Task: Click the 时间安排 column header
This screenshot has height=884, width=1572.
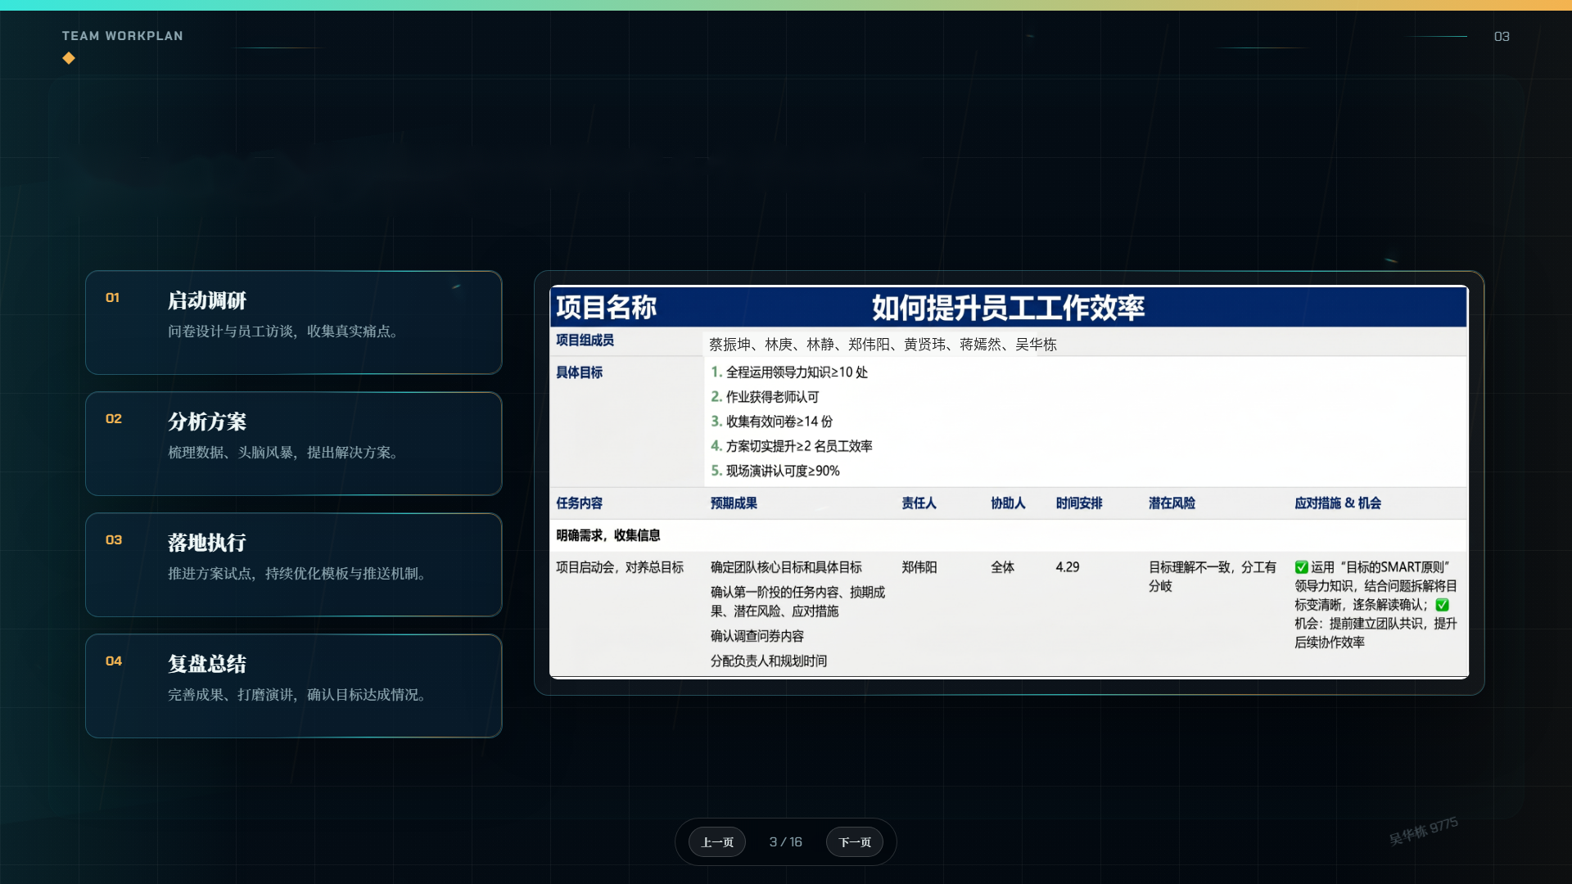Action: [1079, 503]
